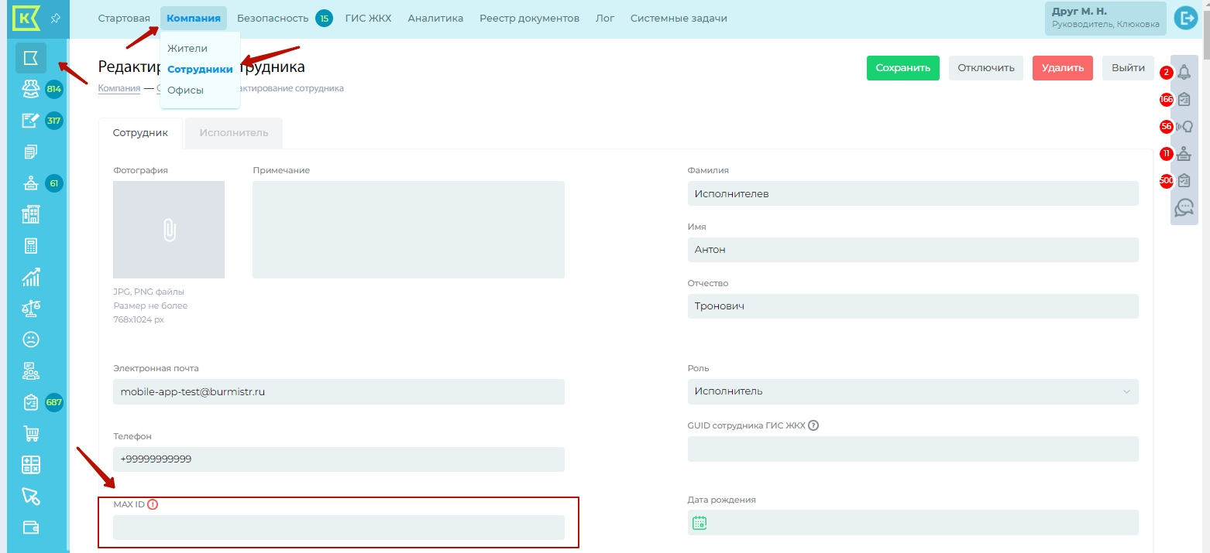This screenshot has width=1210, height=553.
Task: Open the group meeting sidebar icon
Action: click(x=31, y=371)
